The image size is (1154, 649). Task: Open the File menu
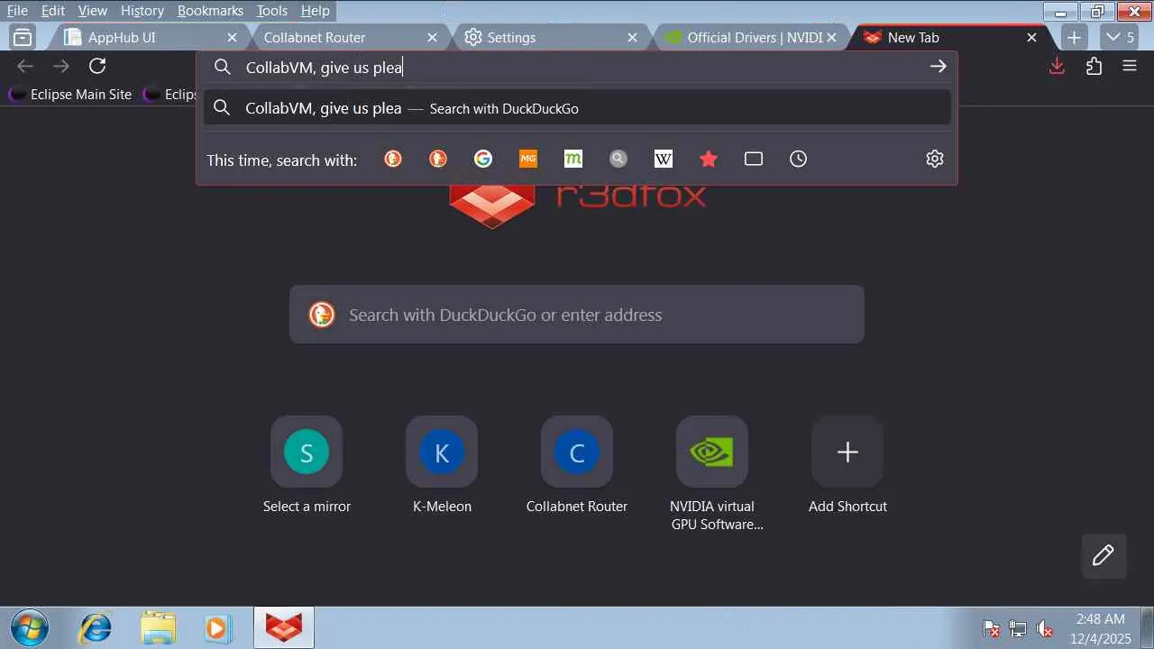point(17,11)
